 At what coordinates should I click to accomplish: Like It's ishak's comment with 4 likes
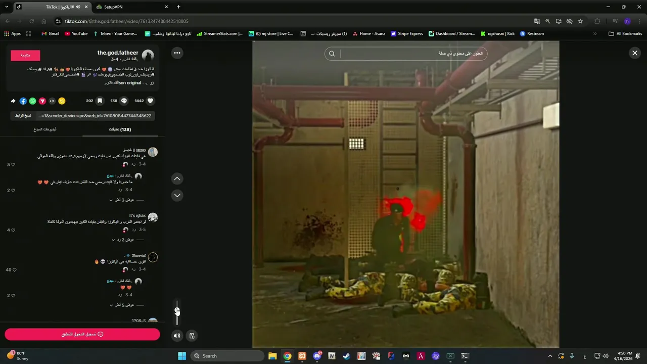coord(13,230)
